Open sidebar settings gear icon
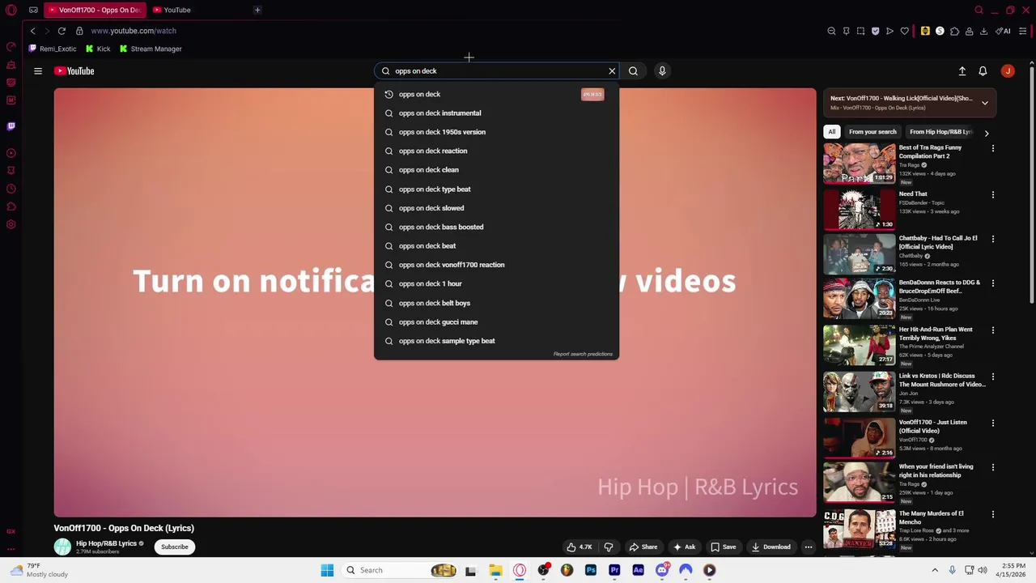The height and width of the screenshot is (583, 1036). pos(11,224)
